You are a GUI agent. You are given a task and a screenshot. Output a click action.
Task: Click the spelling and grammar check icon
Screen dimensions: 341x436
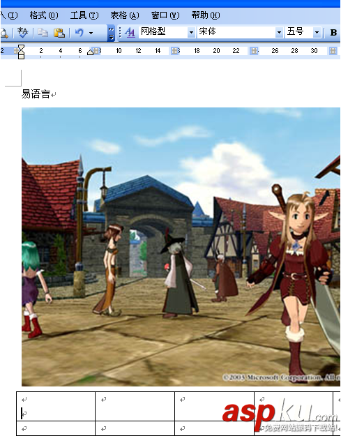tap(22, 33)
